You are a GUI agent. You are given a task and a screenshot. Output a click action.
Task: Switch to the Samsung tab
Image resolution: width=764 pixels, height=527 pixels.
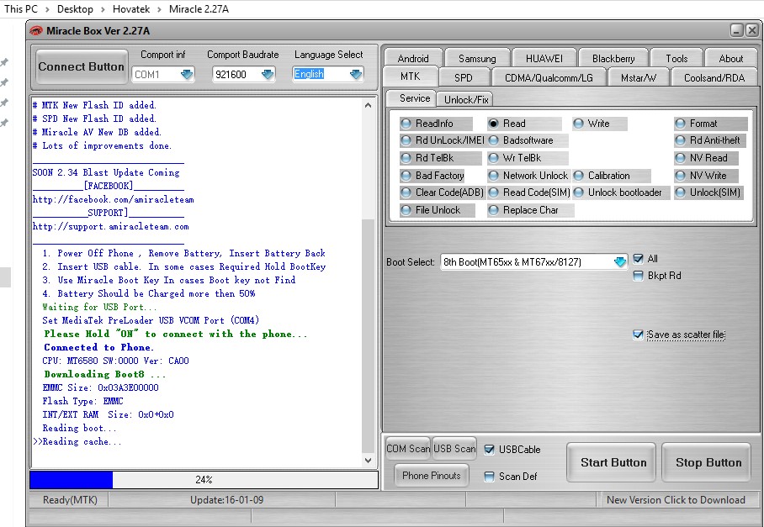[477, 58]
